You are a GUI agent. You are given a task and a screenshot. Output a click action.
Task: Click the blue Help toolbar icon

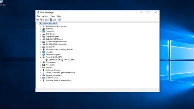pos(51,20)
